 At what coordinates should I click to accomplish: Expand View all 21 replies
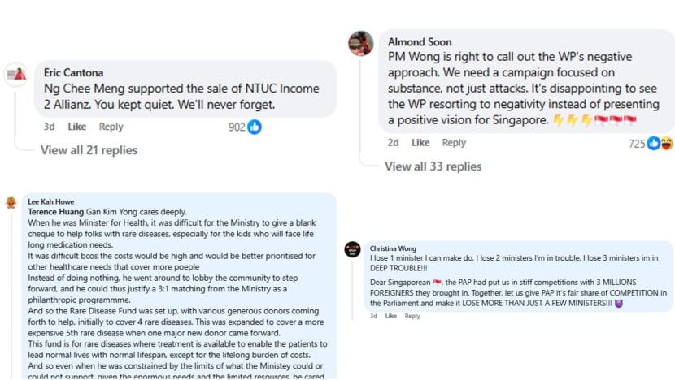89,150
